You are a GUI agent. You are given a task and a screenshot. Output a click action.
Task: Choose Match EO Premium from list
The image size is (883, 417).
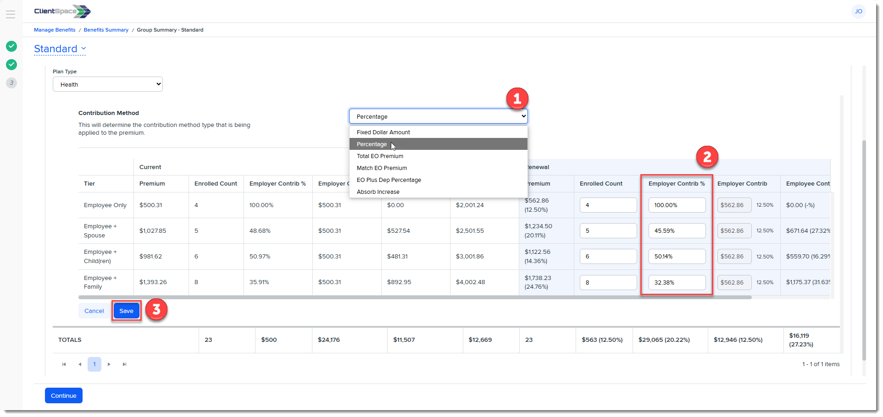[382, 168]
